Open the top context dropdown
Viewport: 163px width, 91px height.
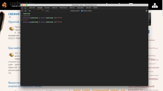coord(36,11)
